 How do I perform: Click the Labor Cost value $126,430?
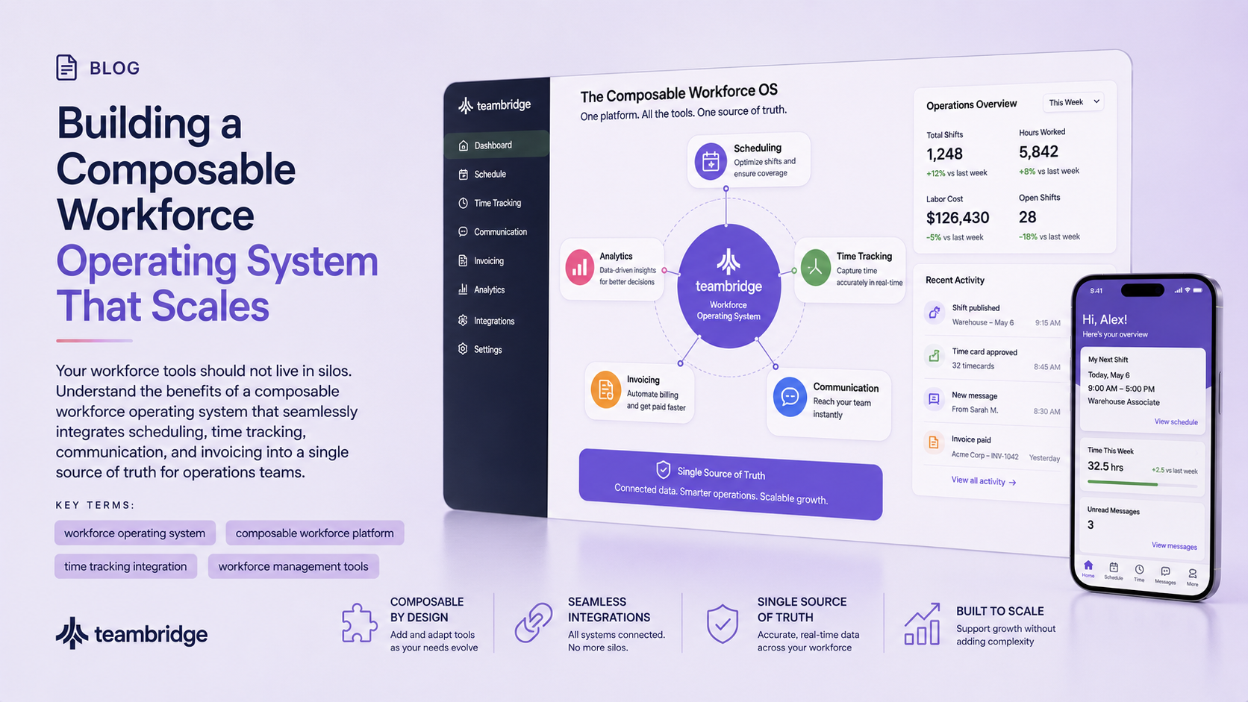tap(958, 218)
